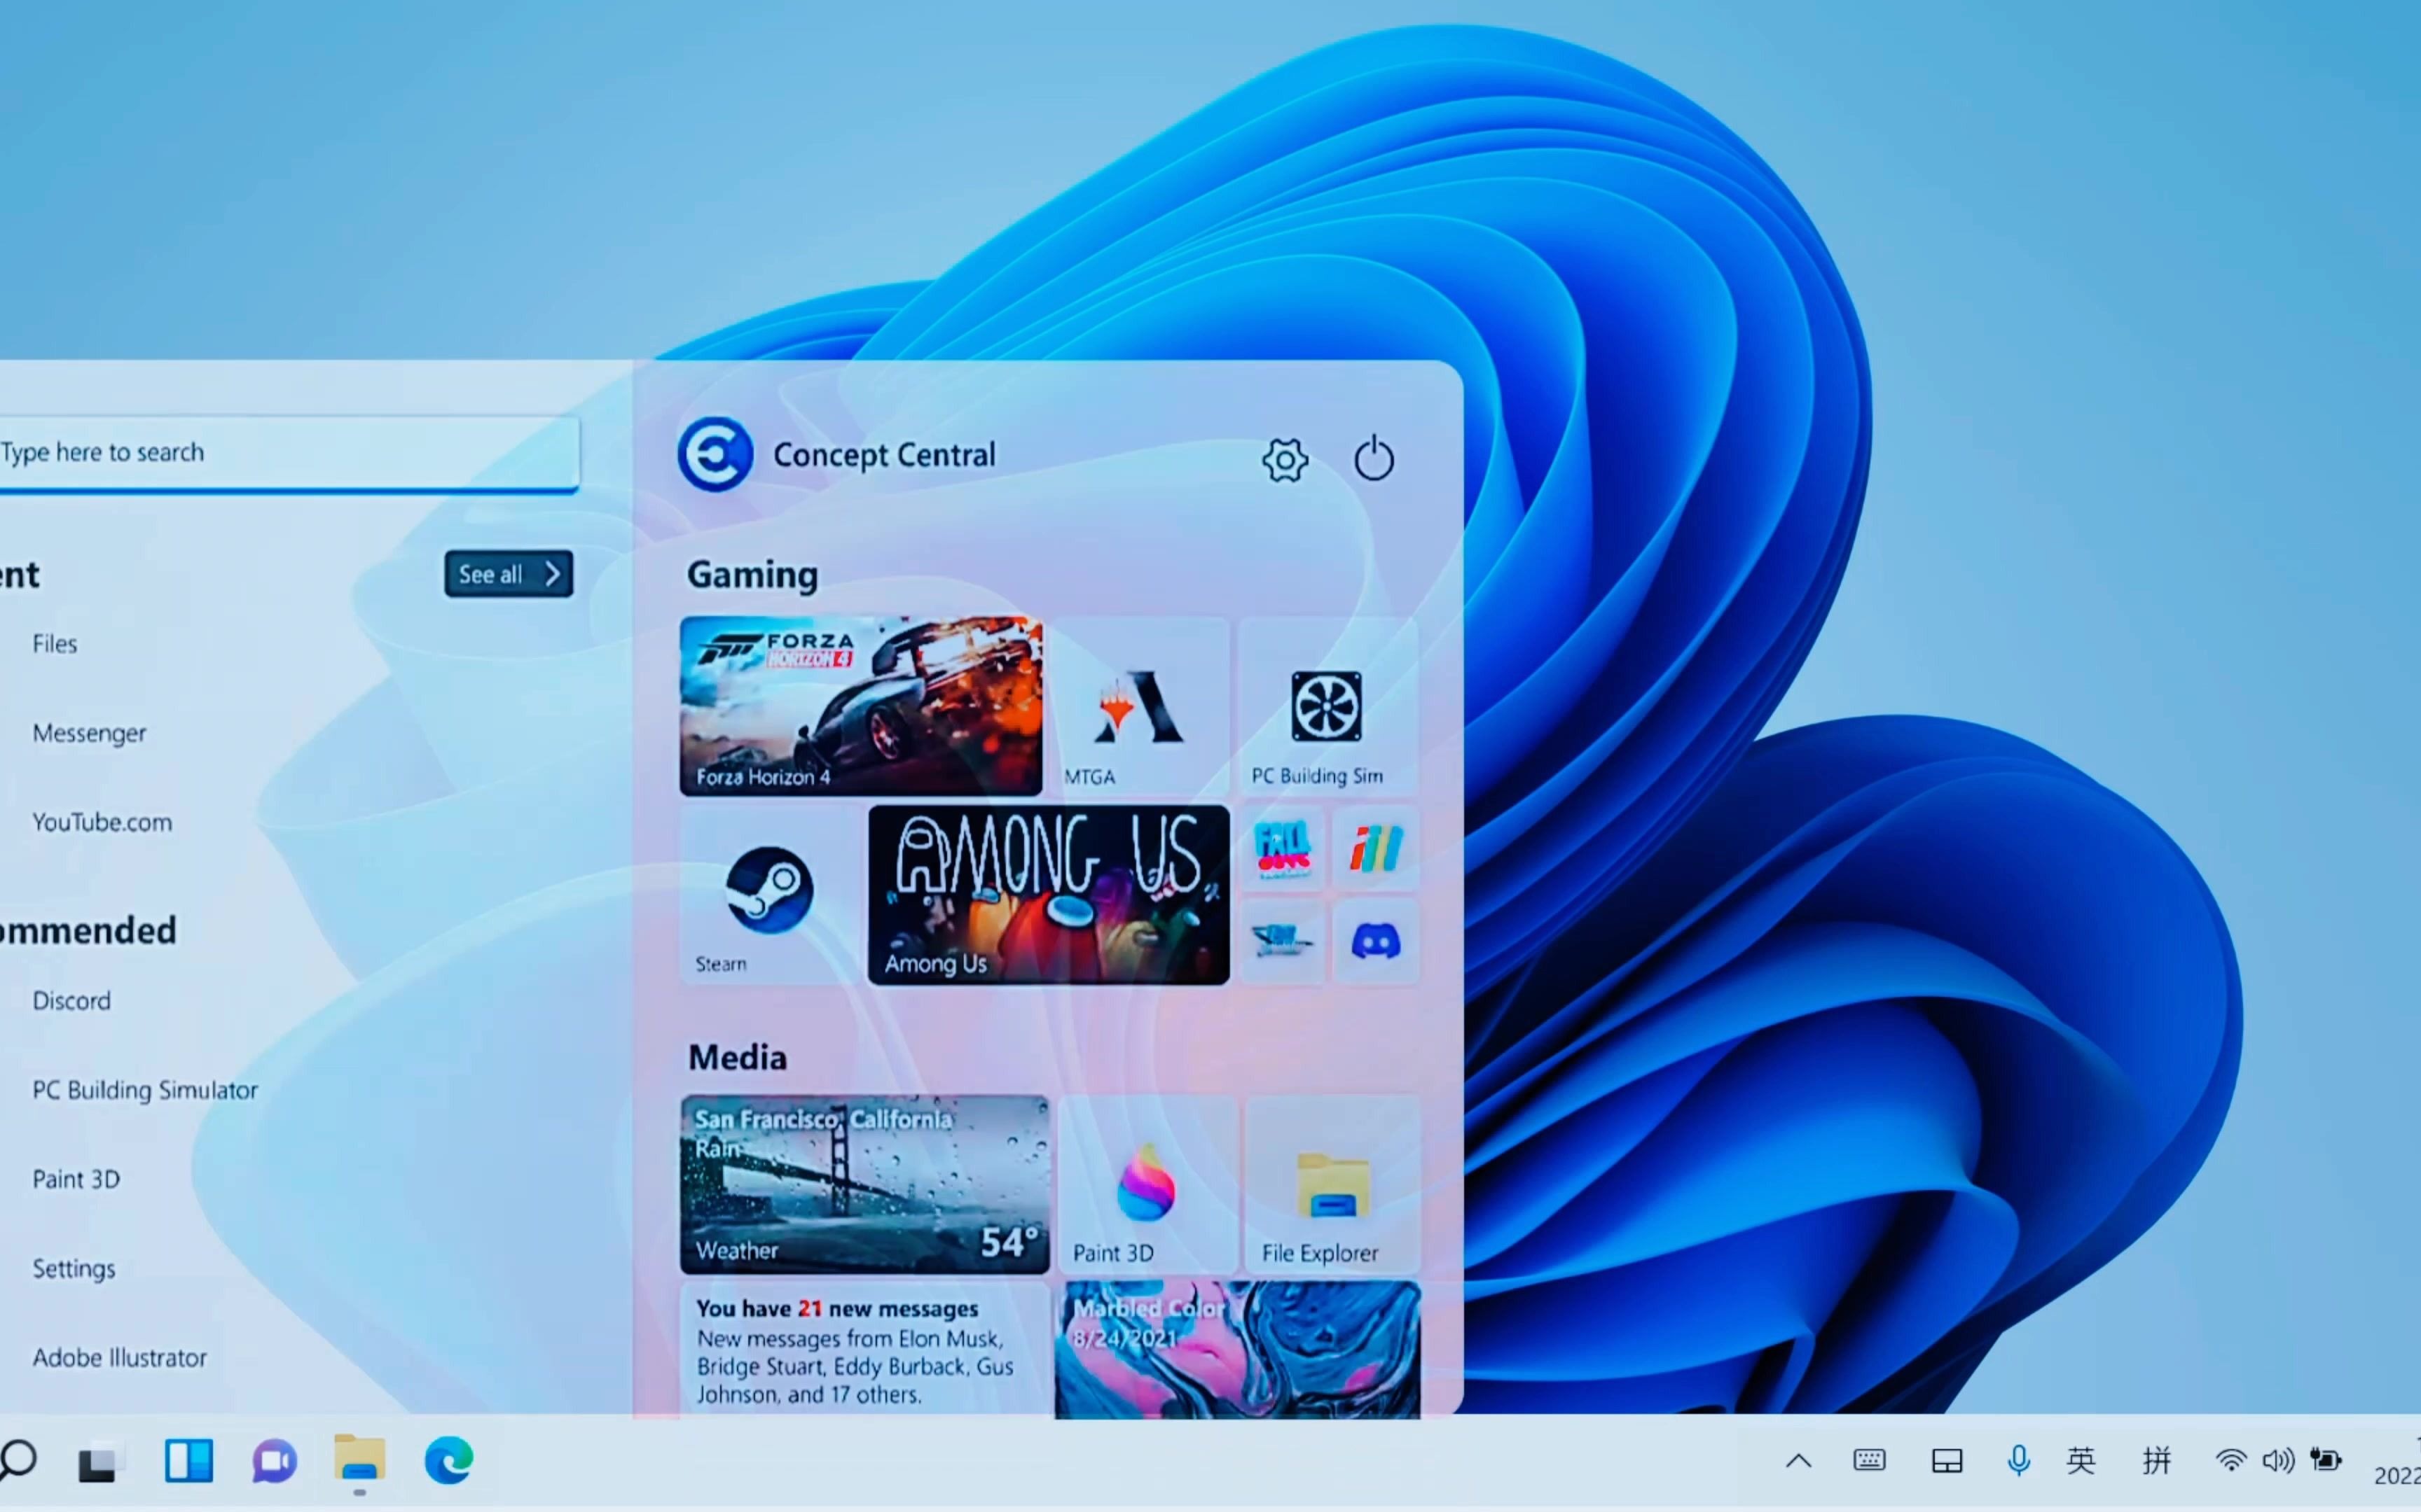Image resolution: width=2421 pixels, height=1512 pixels.
Task: Open the File Explorer tile in Media
Action: coord(1332,1184)
